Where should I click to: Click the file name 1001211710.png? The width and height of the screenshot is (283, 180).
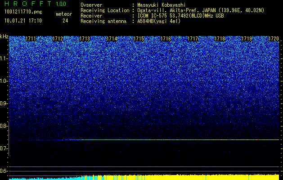point(23,12)
